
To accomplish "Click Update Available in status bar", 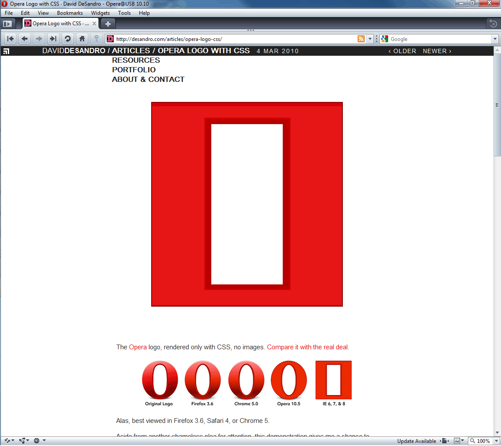I will tap(416, 441).
